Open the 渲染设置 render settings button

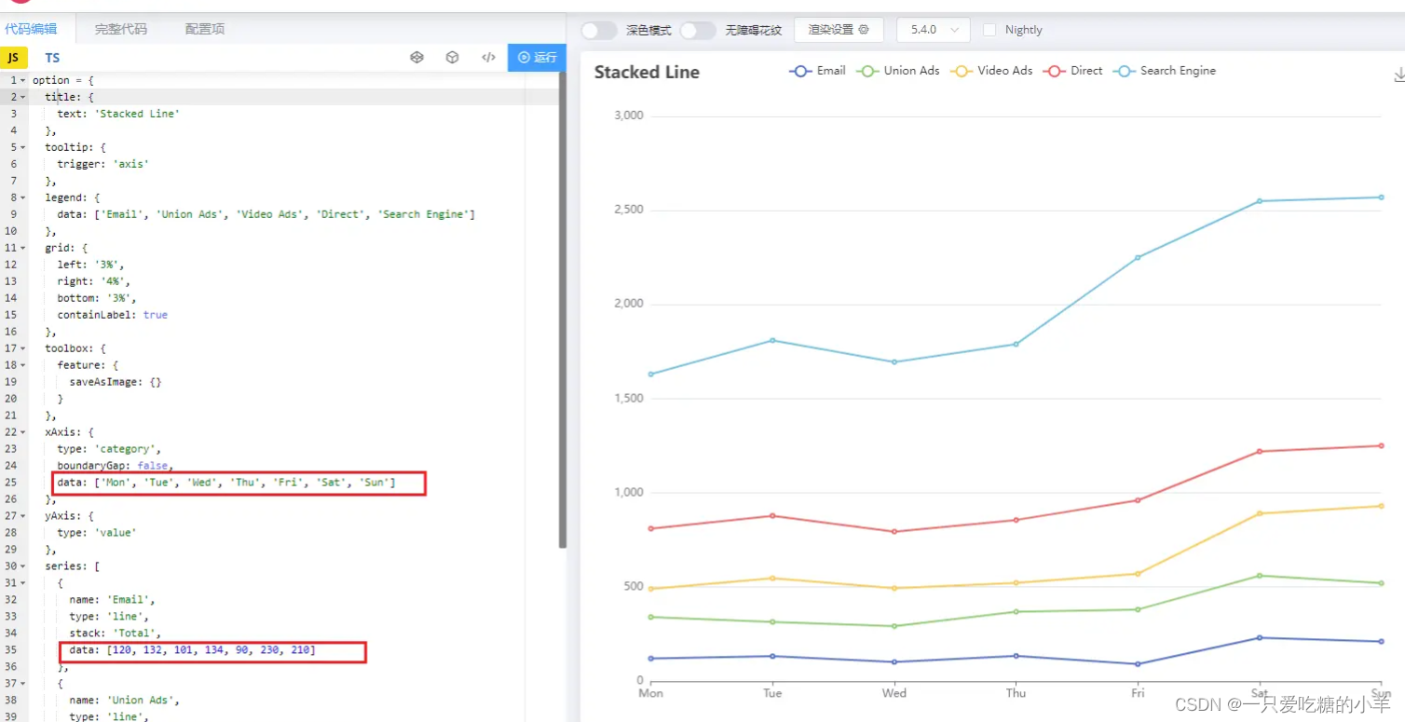tap(839, 30)
